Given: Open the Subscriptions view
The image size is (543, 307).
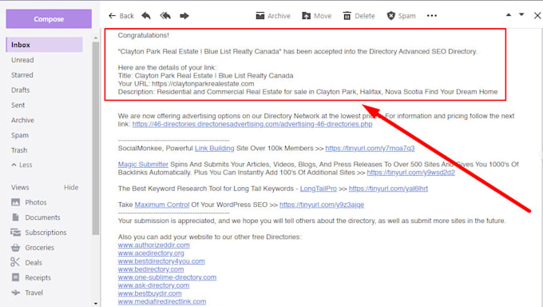Looking at the screenshot, I should pyautogui.click(x=39, y=233).
